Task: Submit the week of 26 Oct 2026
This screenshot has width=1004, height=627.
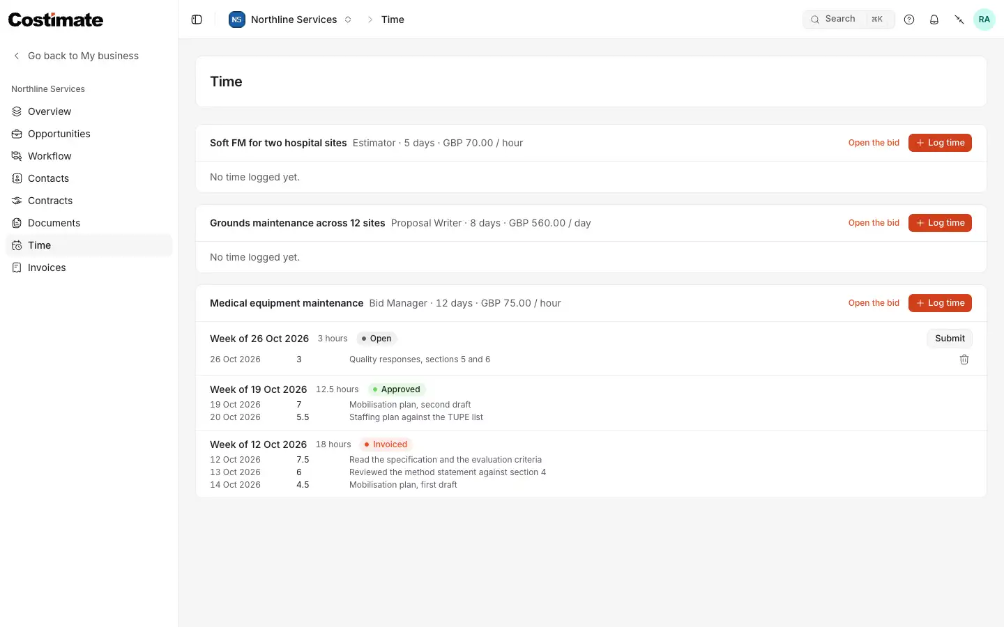Action: coord(950,339)
